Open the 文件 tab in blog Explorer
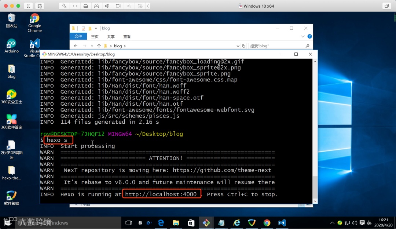This screenshot has width=396, height=229. [78, 36]
